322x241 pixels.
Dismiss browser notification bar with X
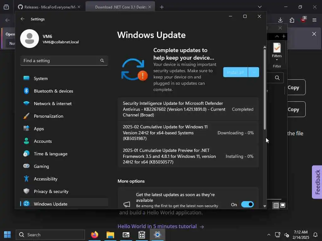point(314,34)
